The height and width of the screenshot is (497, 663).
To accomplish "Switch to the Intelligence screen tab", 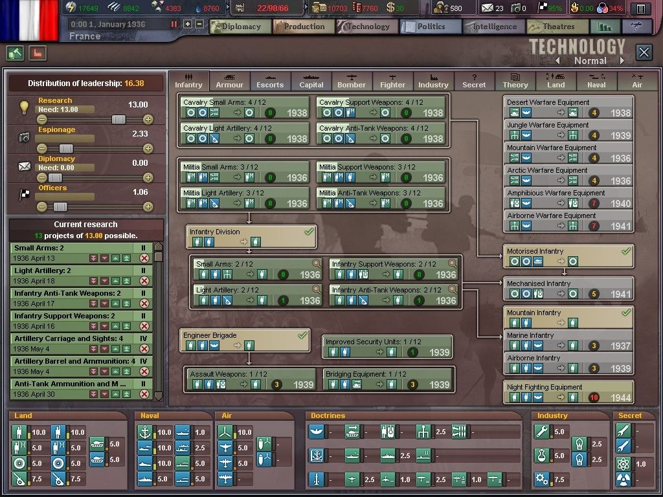I will (x=493, y=27).
